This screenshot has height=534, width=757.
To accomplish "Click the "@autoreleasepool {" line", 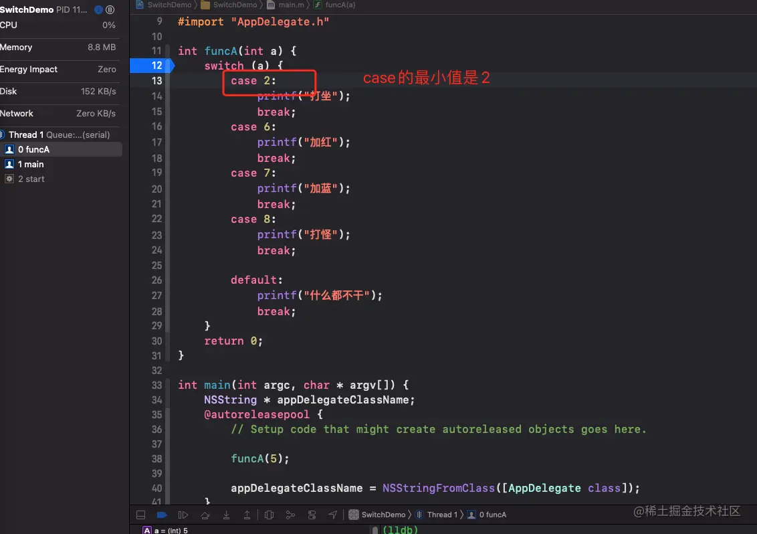I will (263, 415).
